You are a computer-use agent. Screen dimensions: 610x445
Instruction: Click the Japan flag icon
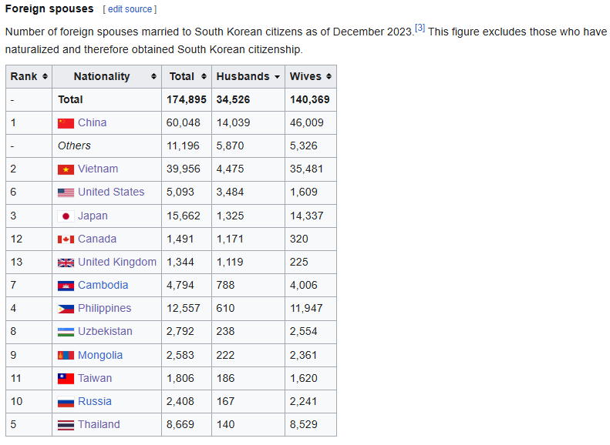(66, 216)
